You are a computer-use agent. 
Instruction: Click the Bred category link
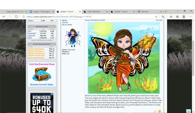(x=30, y=38)
